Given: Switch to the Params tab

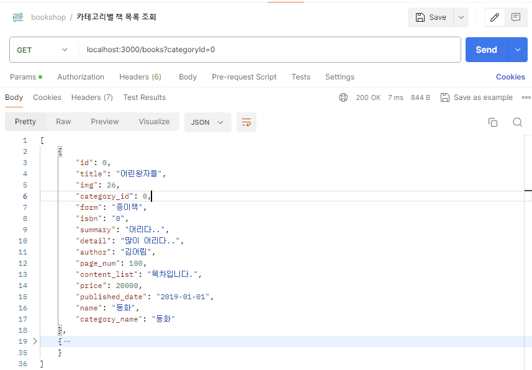Looking at the screenshot, I should 26,77.
